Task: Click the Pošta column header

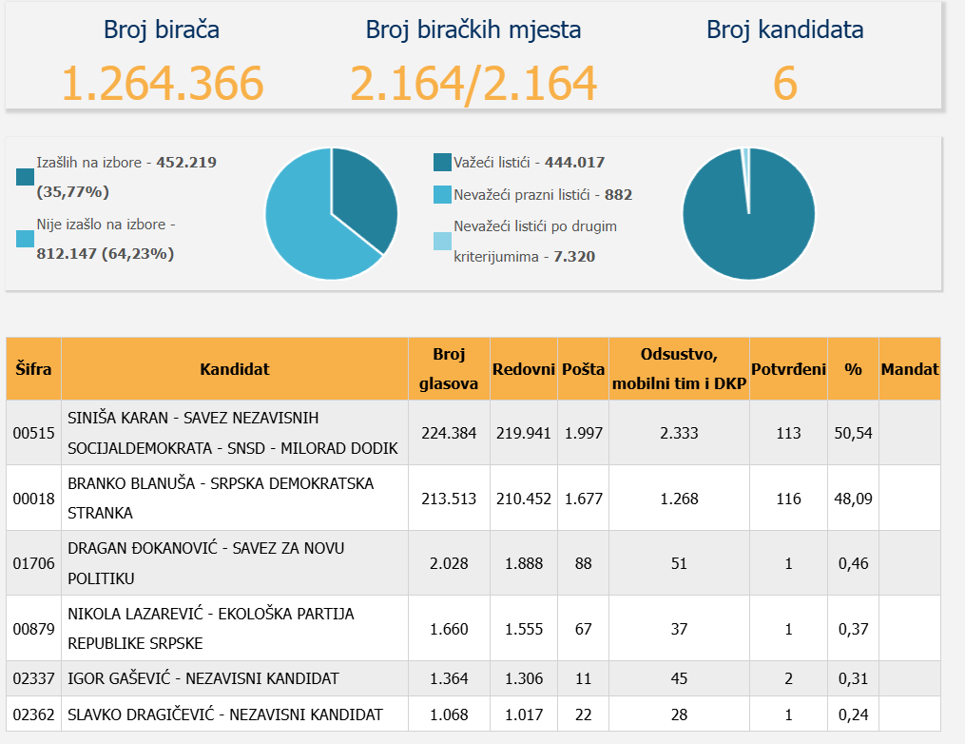Action: (583, 369)
